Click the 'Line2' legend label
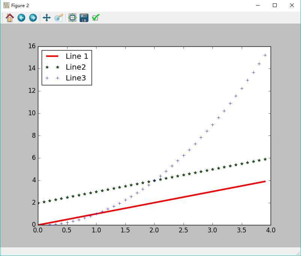 (76, 67)
